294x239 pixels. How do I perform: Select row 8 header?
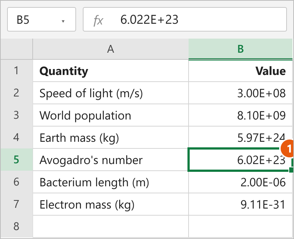point(16,226)
